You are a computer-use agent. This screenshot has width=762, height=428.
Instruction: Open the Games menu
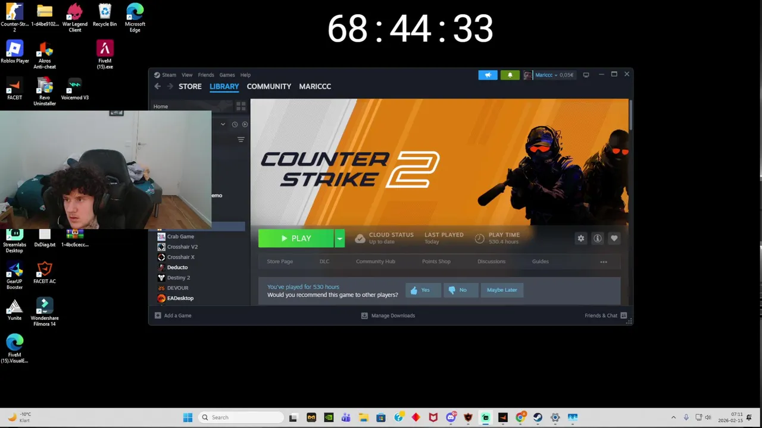(x=227, y=75)
